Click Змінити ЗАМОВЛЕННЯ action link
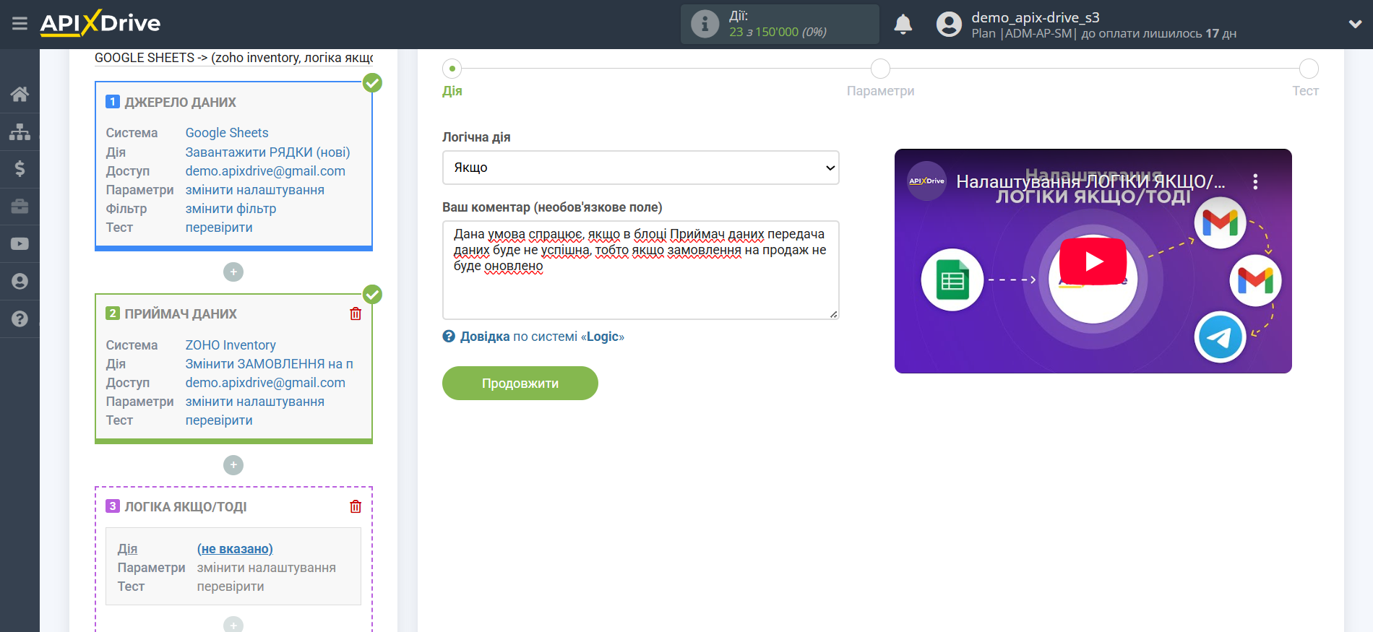 coord(269,364)
